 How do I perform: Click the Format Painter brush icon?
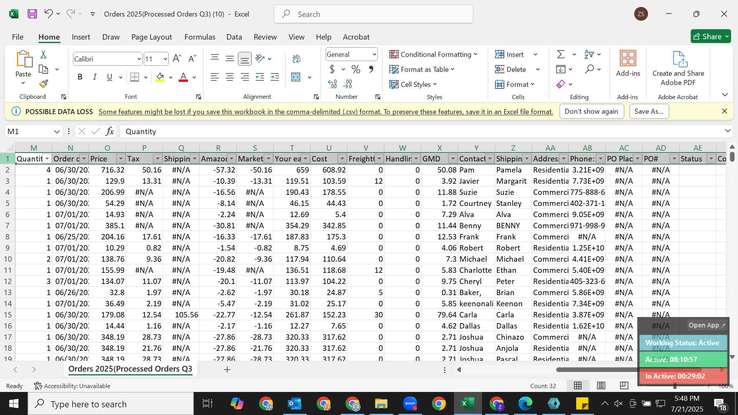point(43,84)
